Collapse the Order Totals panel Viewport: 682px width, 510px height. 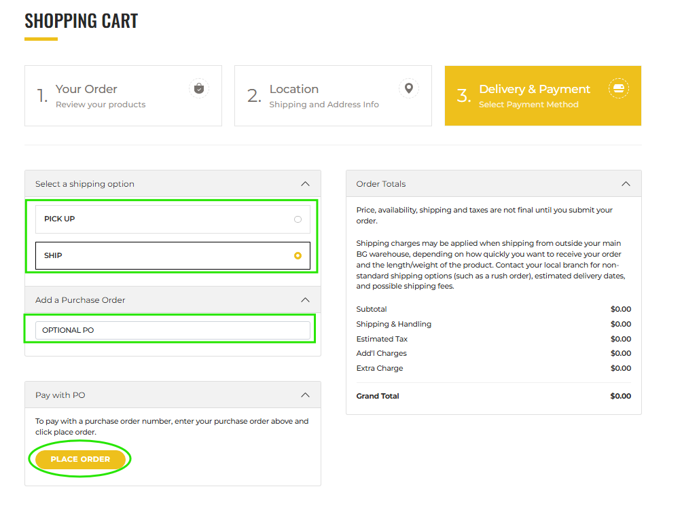pyautogui.click(x=626, y=184)
